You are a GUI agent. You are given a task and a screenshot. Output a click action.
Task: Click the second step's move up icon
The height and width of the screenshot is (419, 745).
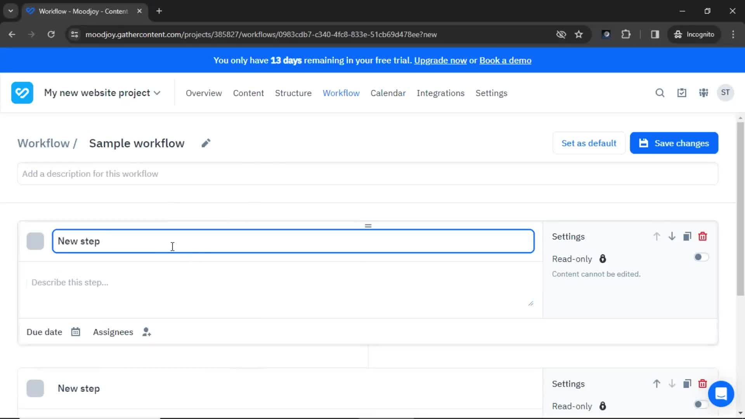coord(657,383)
